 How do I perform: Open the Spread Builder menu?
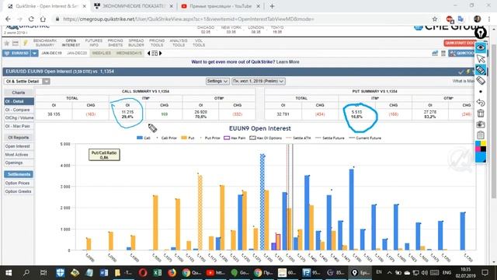click(x=137, y=43)
